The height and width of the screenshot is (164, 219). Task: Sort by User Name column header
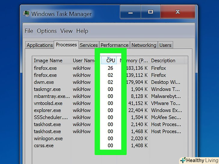pos(84,61)
